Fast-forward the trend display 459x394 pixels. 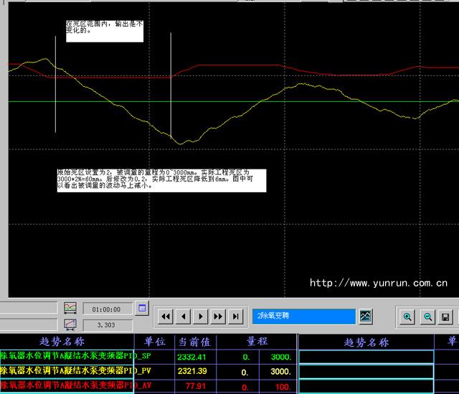pyautogui.click(x=218, y=316)
